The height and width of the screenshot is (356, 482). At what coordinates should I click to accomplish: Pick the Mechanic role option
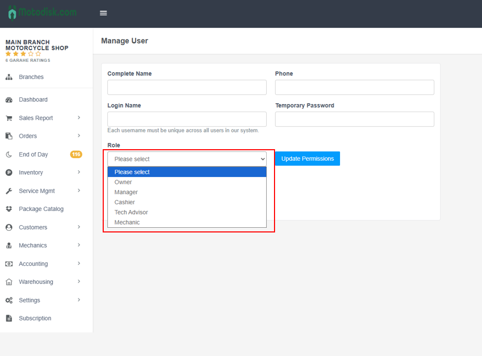[x=127, y=222]
